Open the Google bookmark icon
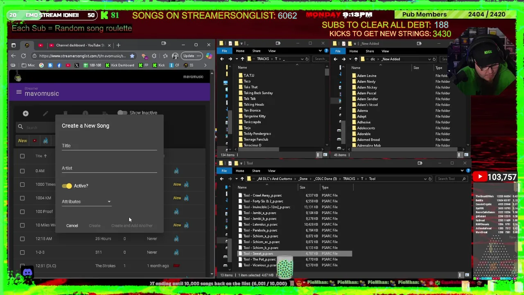Viewport: 524px width, 295px height. click(41, 65)
